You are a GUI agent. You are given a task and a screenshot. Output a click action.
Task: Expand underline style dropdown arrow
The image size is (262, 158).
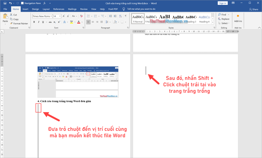[46, 22]
